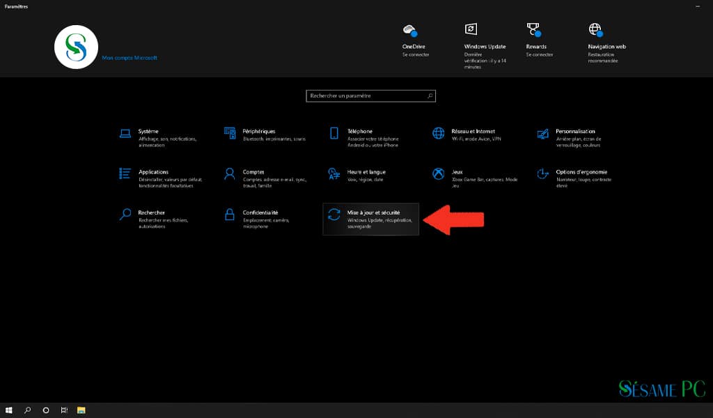Click the Rechercher category title

point(151,212)
